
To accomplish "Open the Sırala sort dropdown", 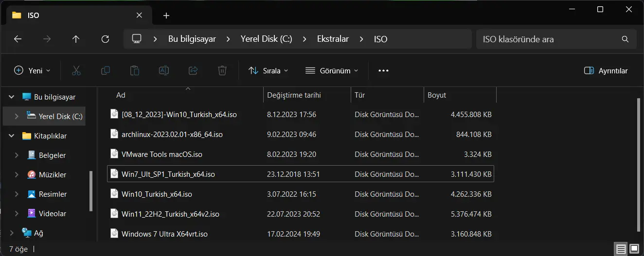I will coord(268,70).
